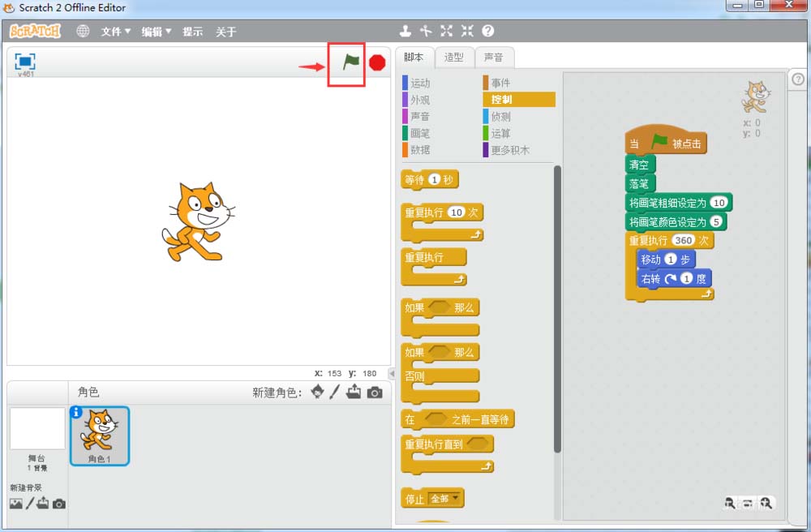Click the green flag to run
The image size is (811, 532).
[350, 62]
